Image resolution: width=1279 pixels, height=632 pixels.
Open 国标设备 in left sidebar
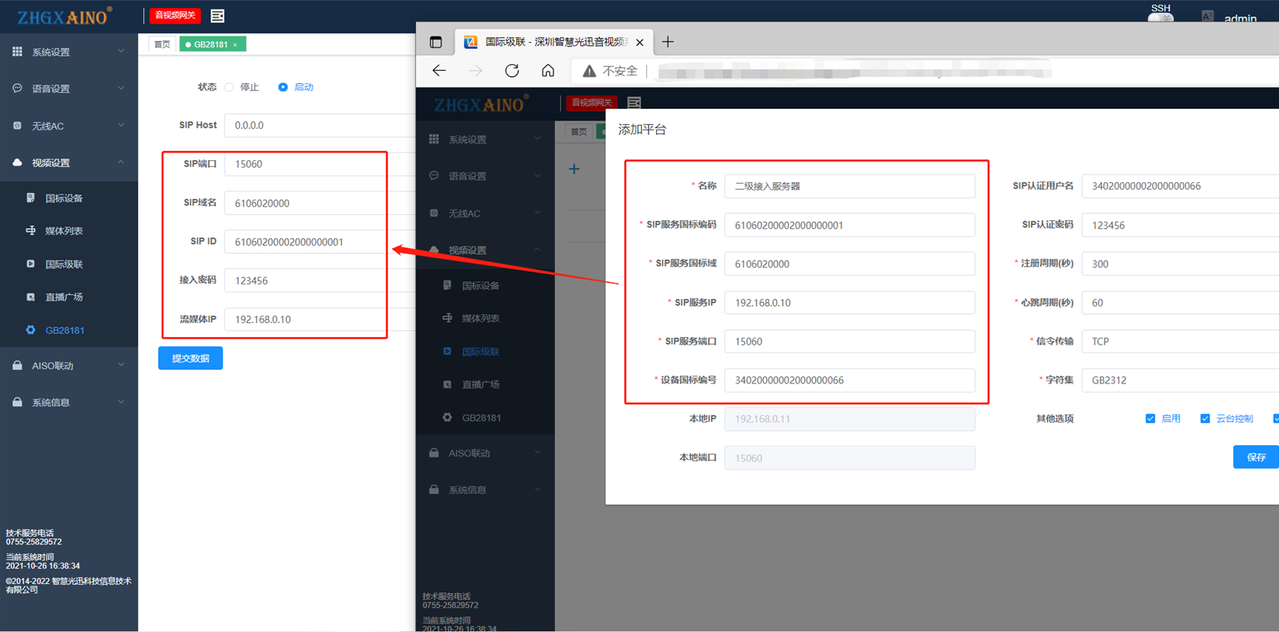pyautogui.click(x=64, y=198)
